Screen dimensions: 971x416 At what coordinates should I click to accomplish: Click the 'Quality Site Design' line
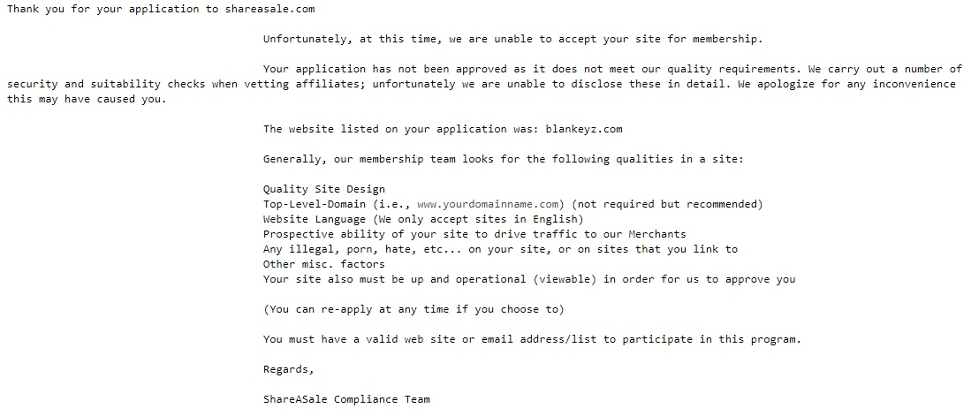pyautogui.click(x=324, y=189)
